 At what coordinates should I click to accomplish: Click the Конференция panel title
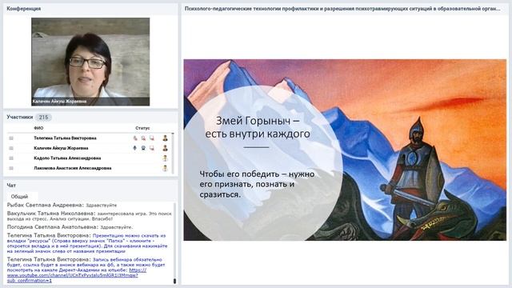coord(24,9)
